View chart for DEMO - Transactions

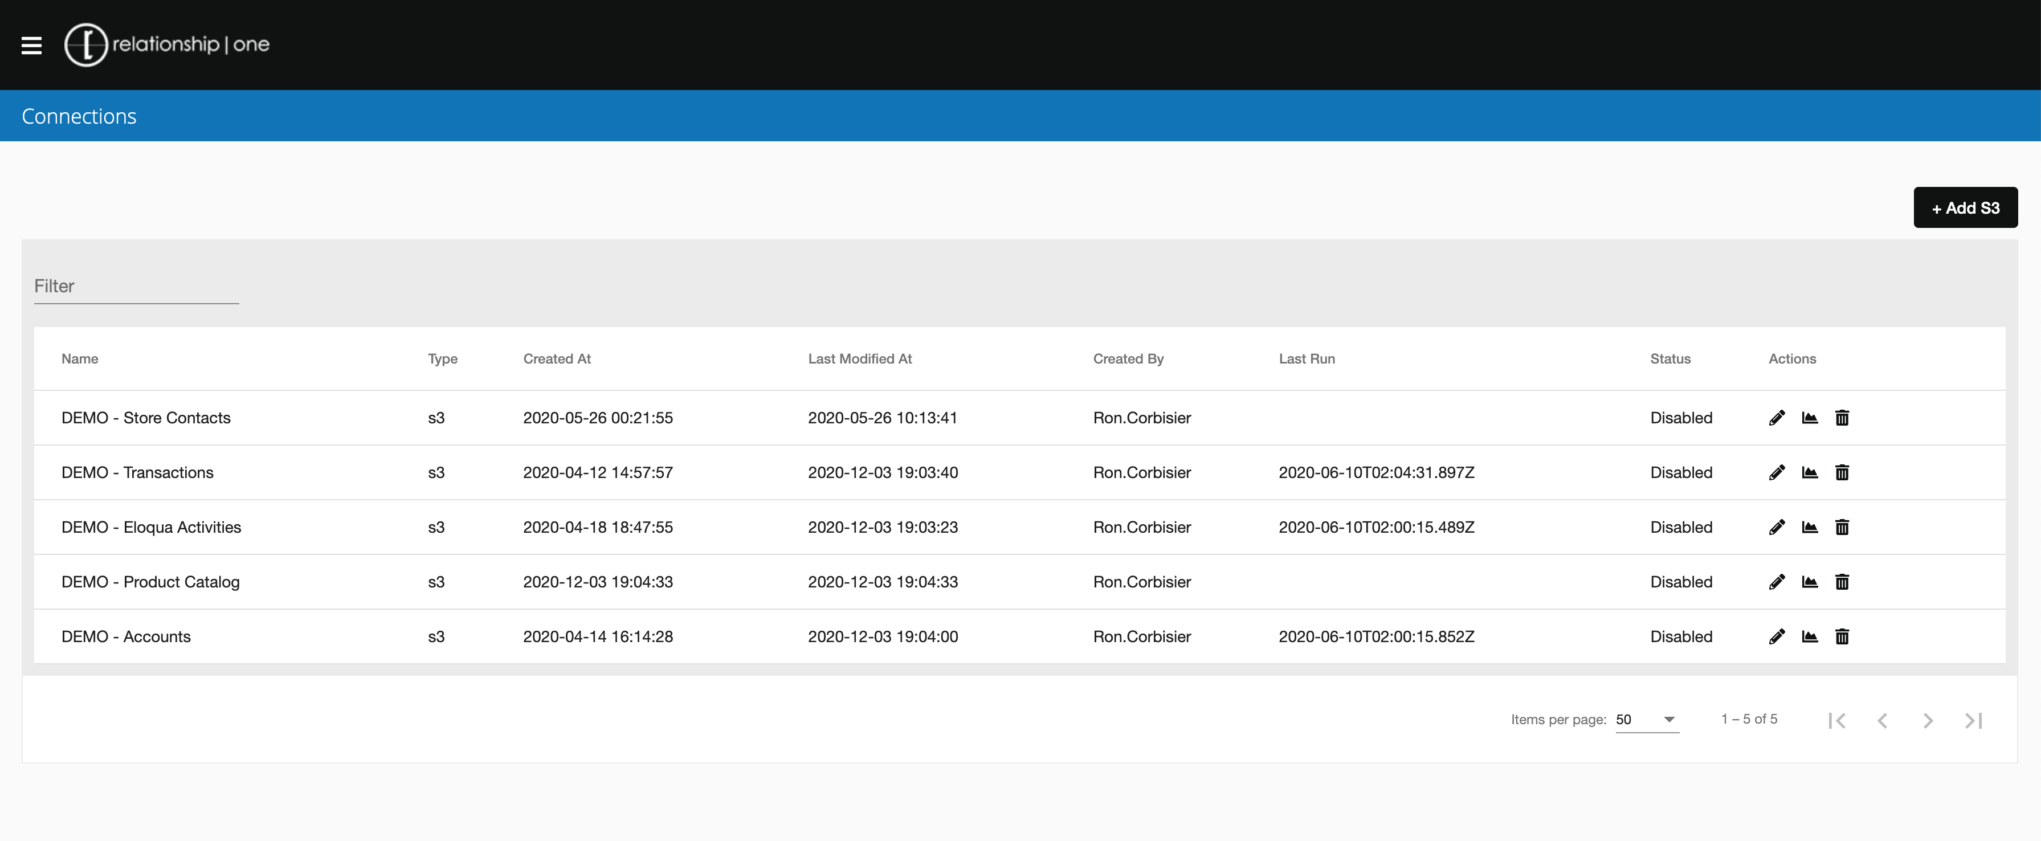pos(1810,472)
